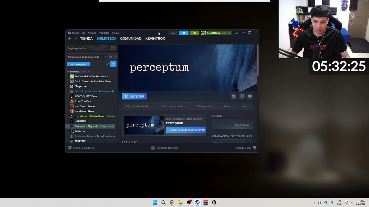Image resolution: width=369 pixels, height=207 pixels.
Task: Switch to Big Picture mode icon
Action: click(x=236, y=33)
